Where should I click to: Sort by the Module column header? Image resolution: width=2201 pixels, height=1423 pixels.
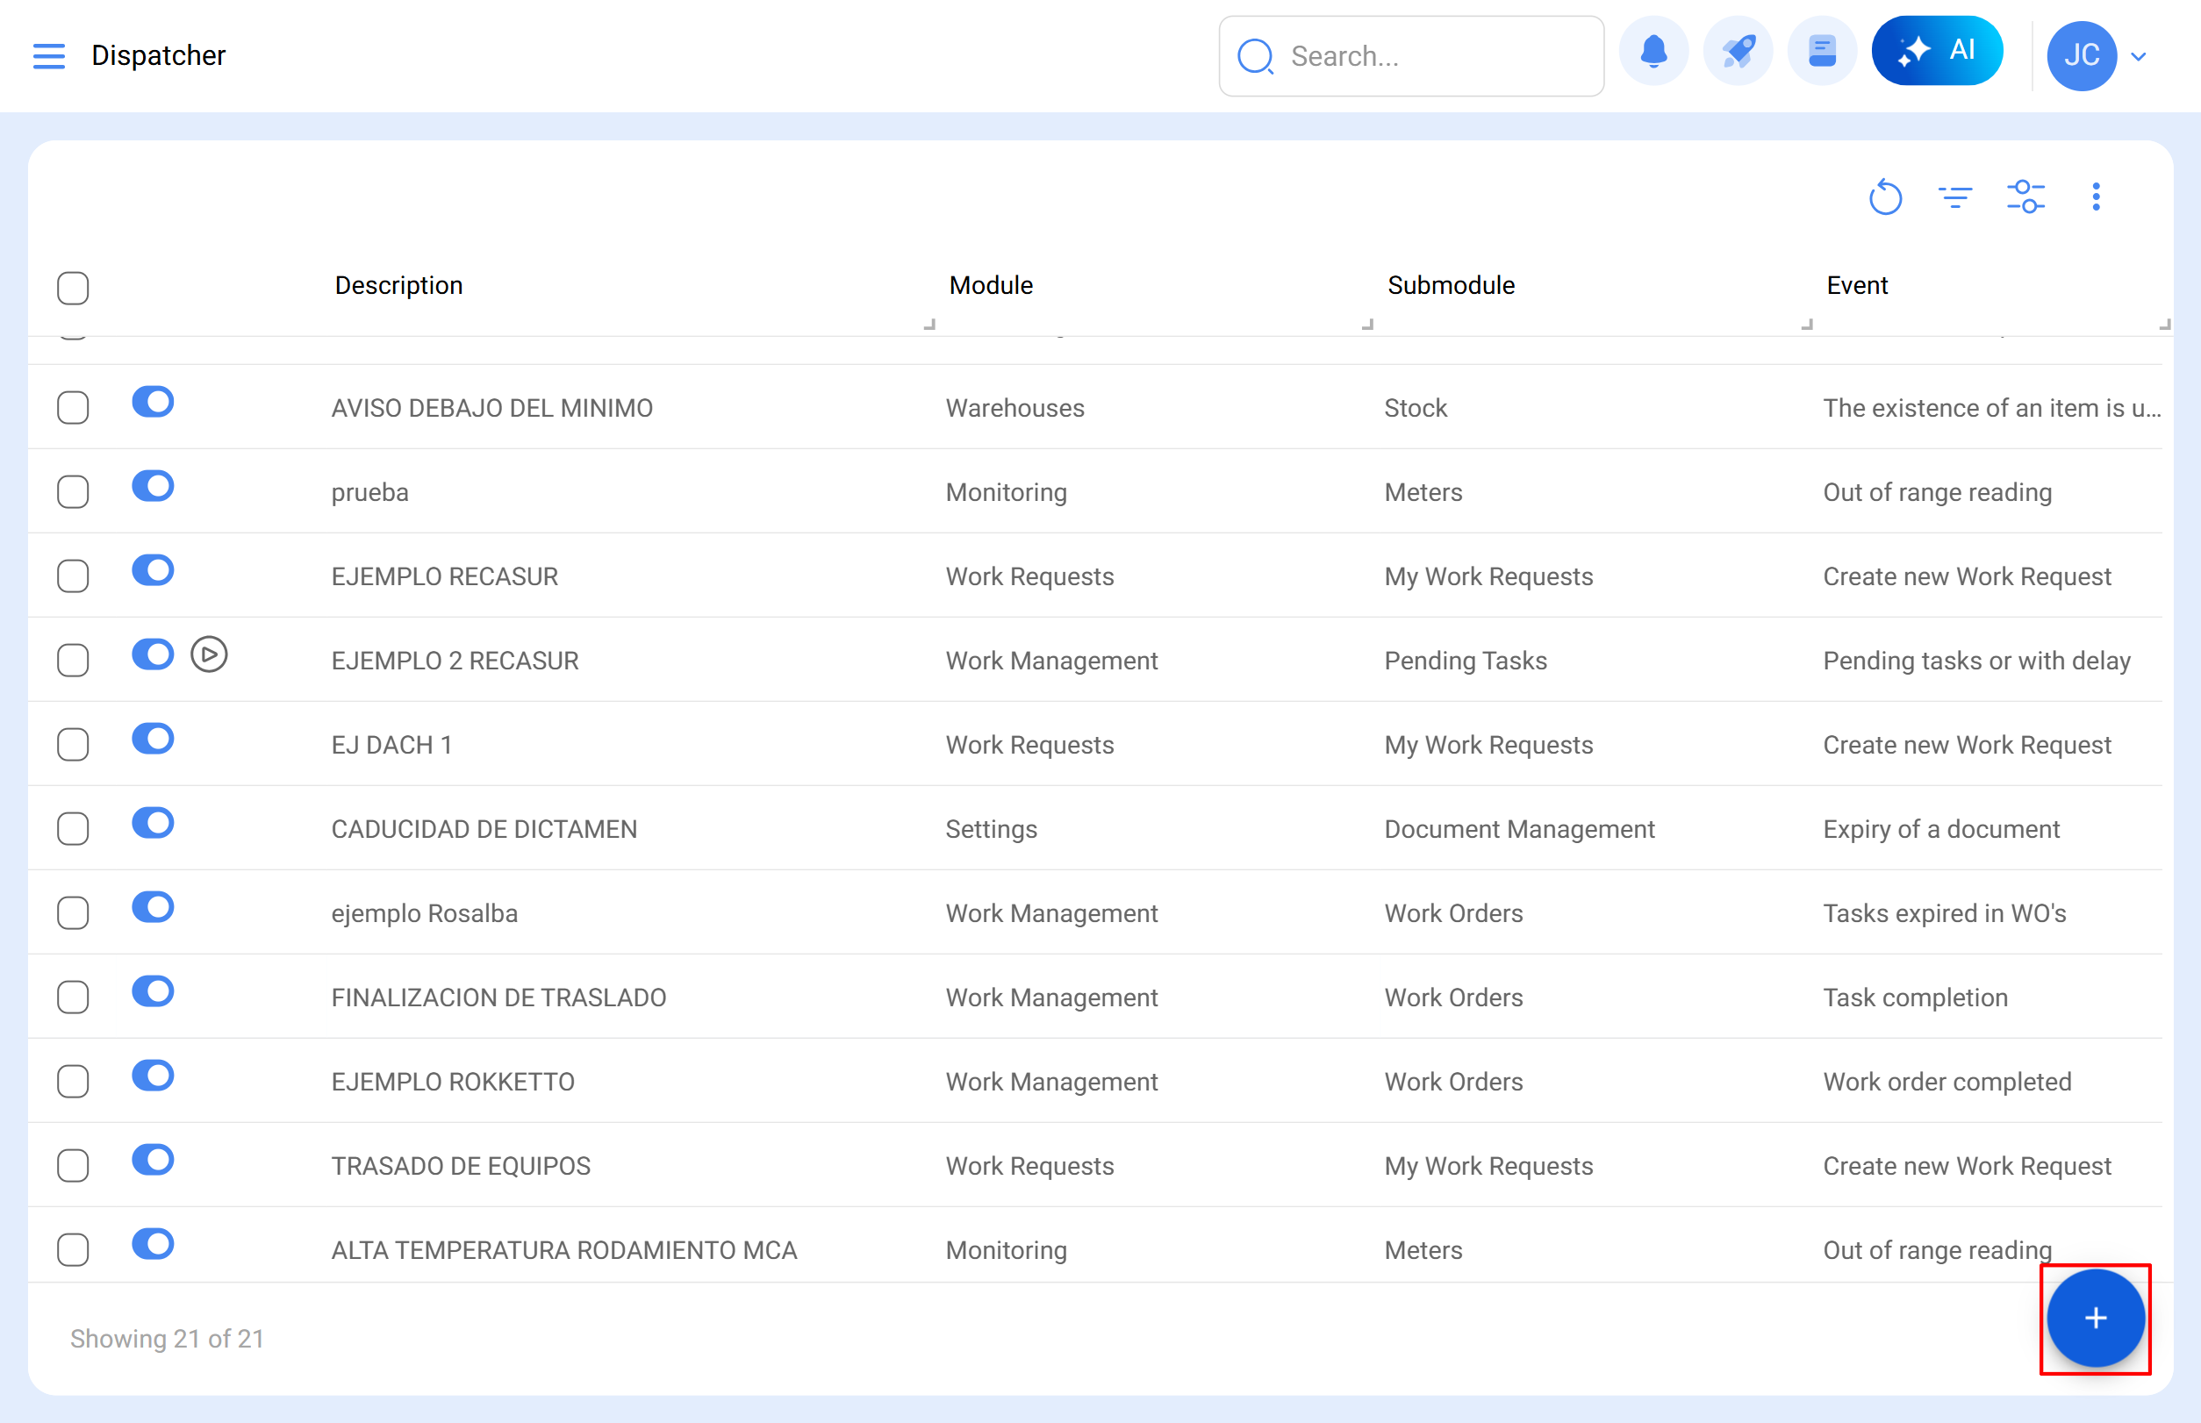(990, 285)
